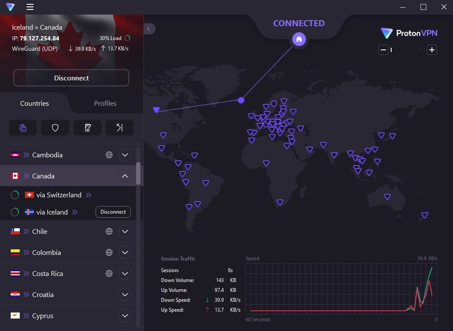The image size is (453, 331).
Task: Select the via Iceland server entry
Action: 68,212
